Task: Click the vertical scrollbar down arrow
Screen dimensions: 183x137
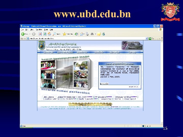Action: click(x=162, y=123)
